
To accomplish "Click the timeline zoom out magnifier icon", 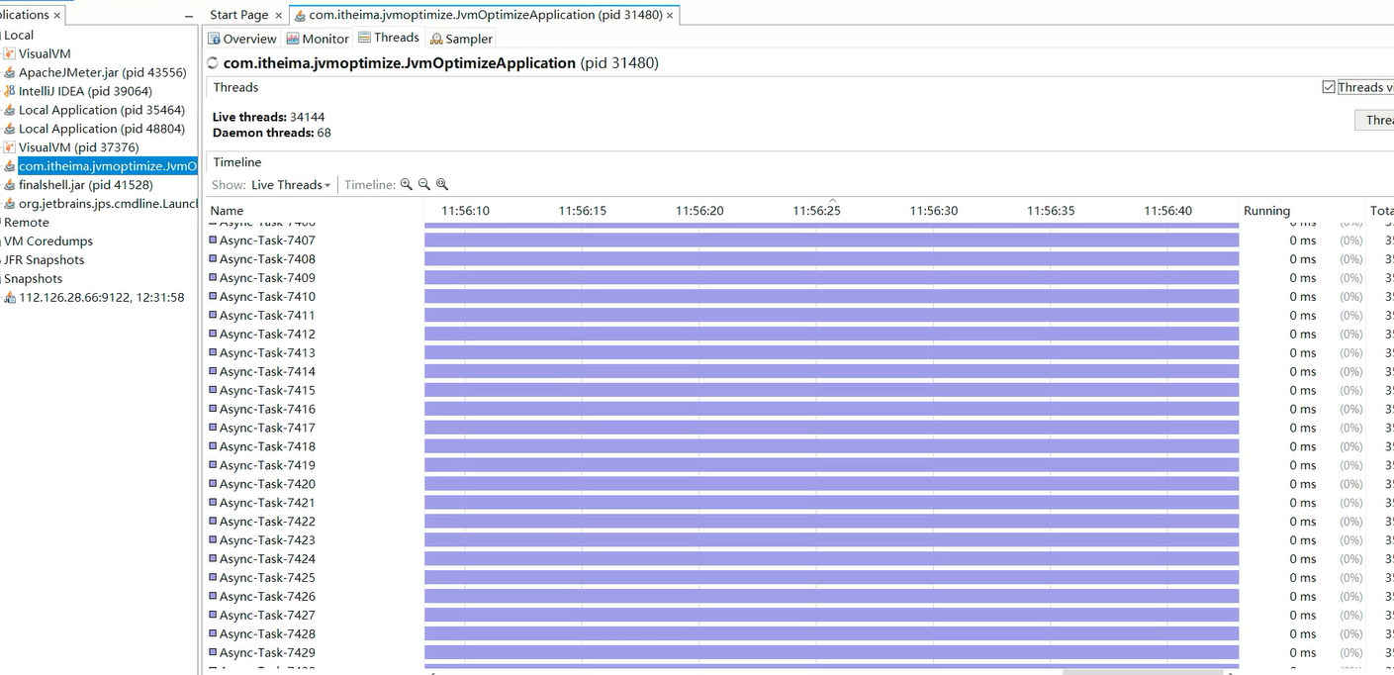I will (424, 184).
